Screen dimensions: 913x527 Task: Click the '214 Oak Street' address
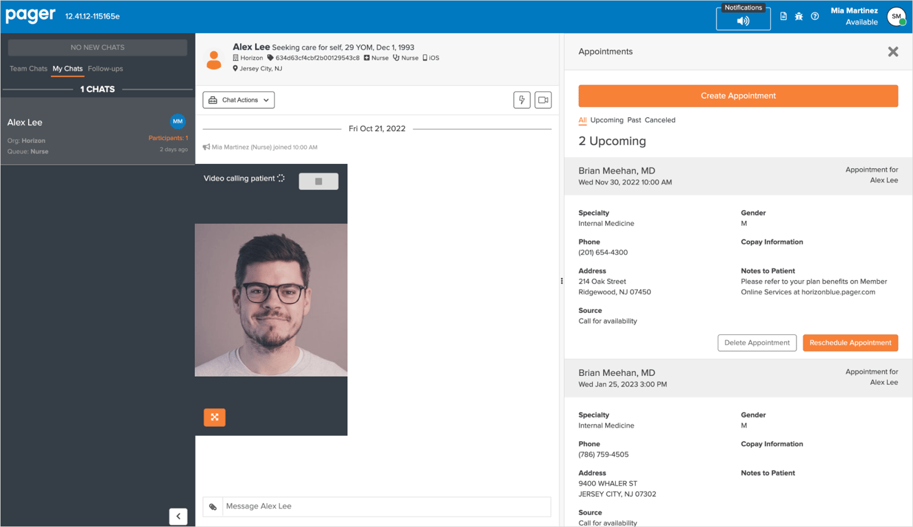pyautogui.click(x=602, y=281)
